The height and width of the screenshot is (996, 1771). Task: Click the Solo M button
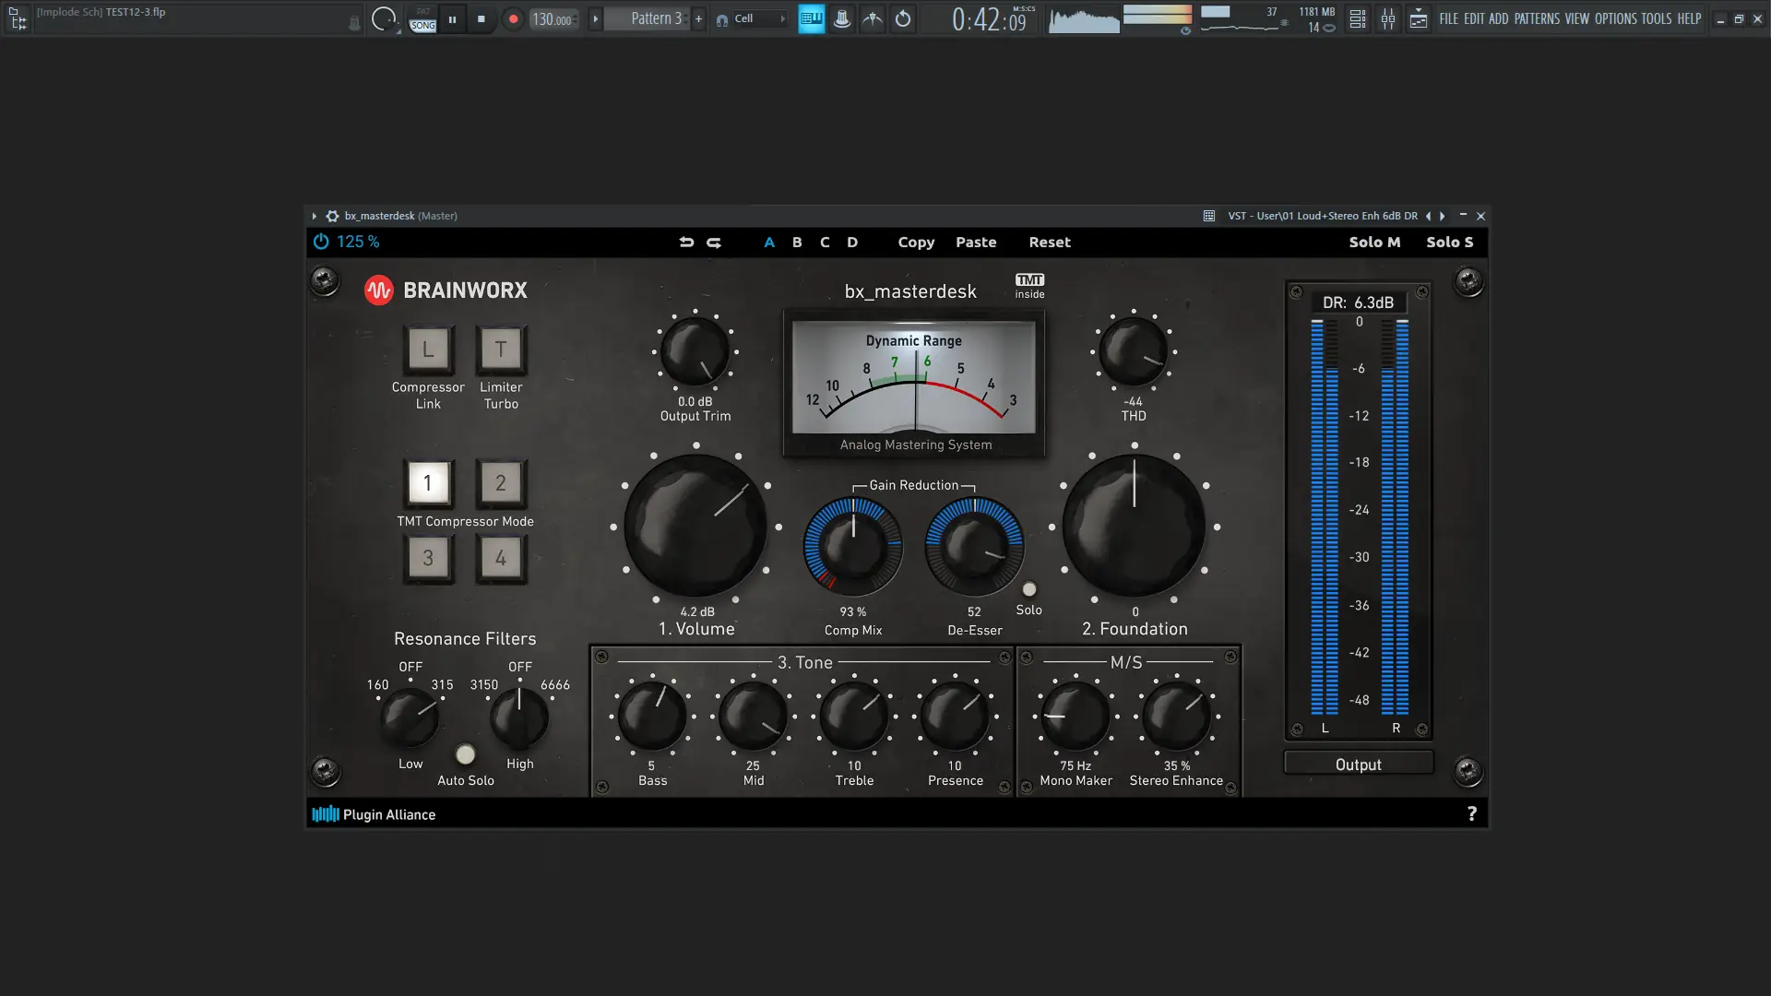1374,243
